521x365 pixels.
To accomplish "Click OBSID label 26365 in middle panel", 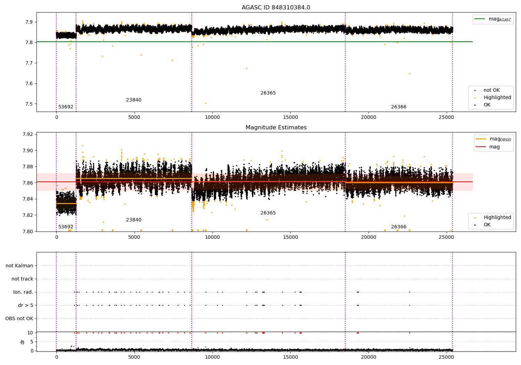I will pos(268,213).
